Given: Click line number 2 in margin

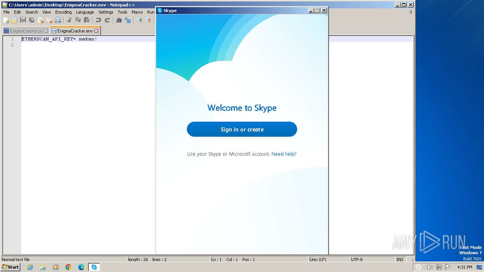Looking at the screenshot, I should [x=12, y=45].
